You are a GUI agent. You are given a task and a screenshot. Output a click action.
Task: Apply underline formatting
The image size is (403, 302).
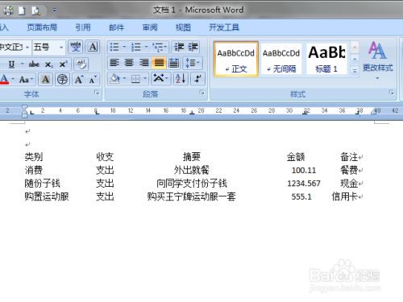[11, 64]
